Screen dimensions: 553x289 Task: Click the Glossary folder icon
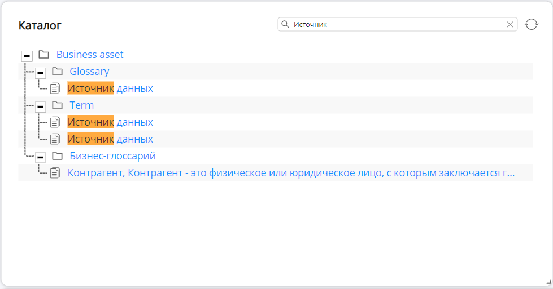coord(57,72)
